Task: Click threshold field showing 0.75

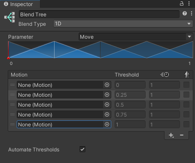Action: pyautogui.click(x=130, y=114)
